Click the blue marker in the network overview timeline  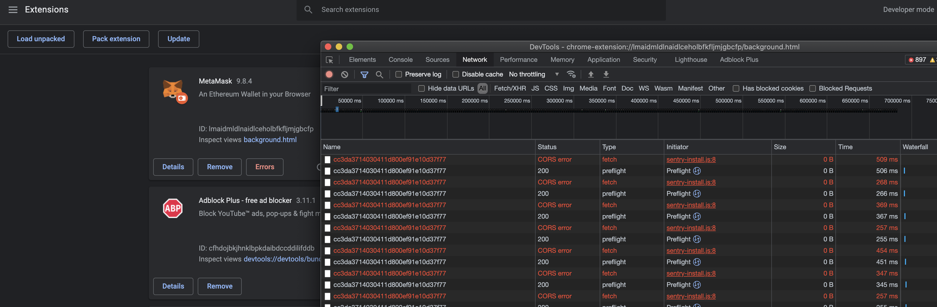pyautogui.click(x=337, y=109)
